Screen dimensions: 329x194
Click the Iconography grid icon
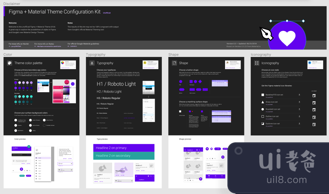256,63
